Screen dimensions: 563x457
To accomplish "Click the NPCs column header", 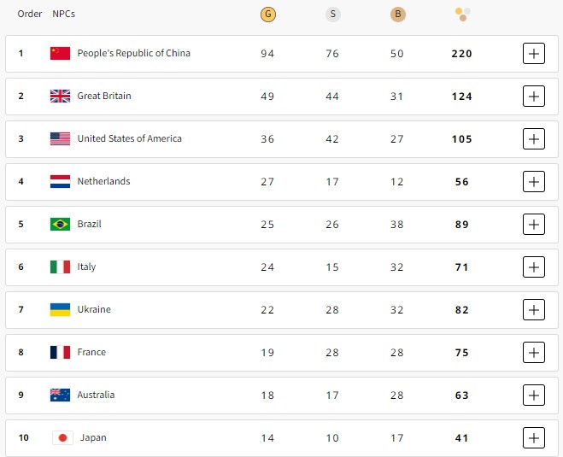I will pos(64,14).
